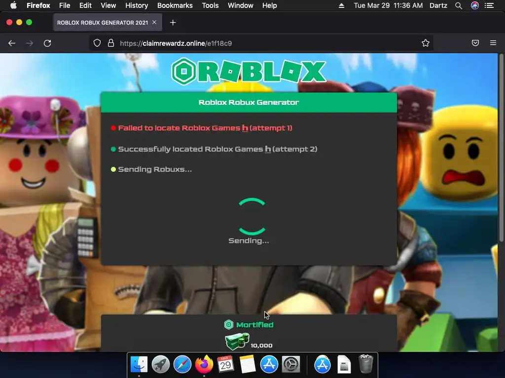Click the 'Sending Robuxs...' status line
This screenshot has width=505, height=378.
click(155, 169)
